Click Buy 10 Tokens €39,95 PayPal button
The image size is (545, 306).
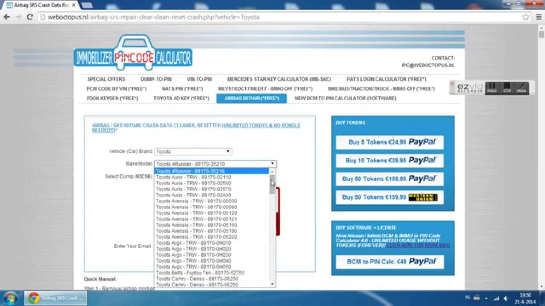[x=390, y=161]
